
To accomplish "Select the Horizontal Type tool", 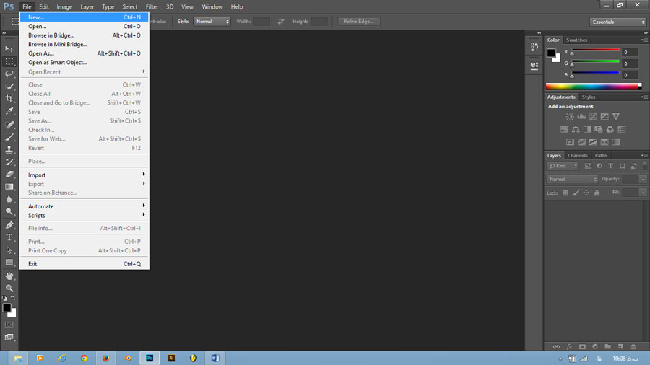I will click(x=9, y=237).
